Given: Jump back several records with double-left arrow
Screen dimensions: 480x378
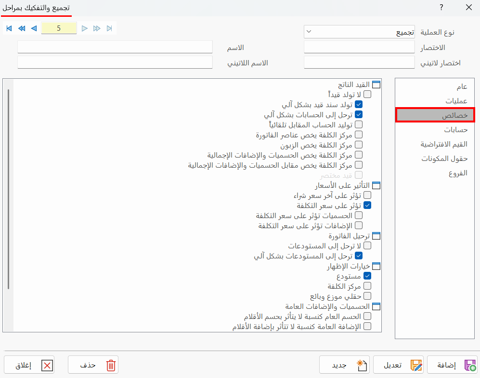Looking at the screenshot, I should pos(22,28).
